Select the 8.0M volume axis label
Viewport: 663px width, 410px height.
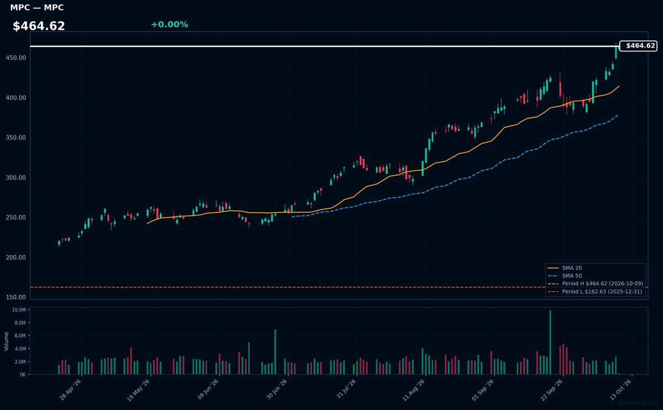click(x=20, y=323)
